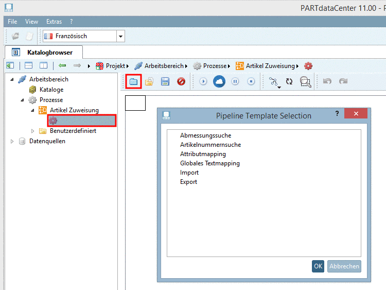Pause the pipeline execution
Screen dimensions: 386x290
(235, 81)
